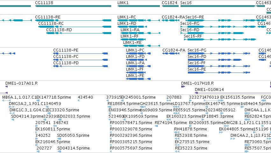Select the CG11138-PE protein feature
Image resolution: width=271 pixels, height=153 pixels.
click(81, 53)
